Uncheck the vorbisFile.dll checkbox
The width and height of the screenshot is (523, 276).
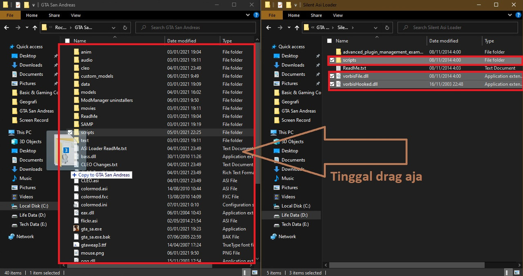point(332,76)
